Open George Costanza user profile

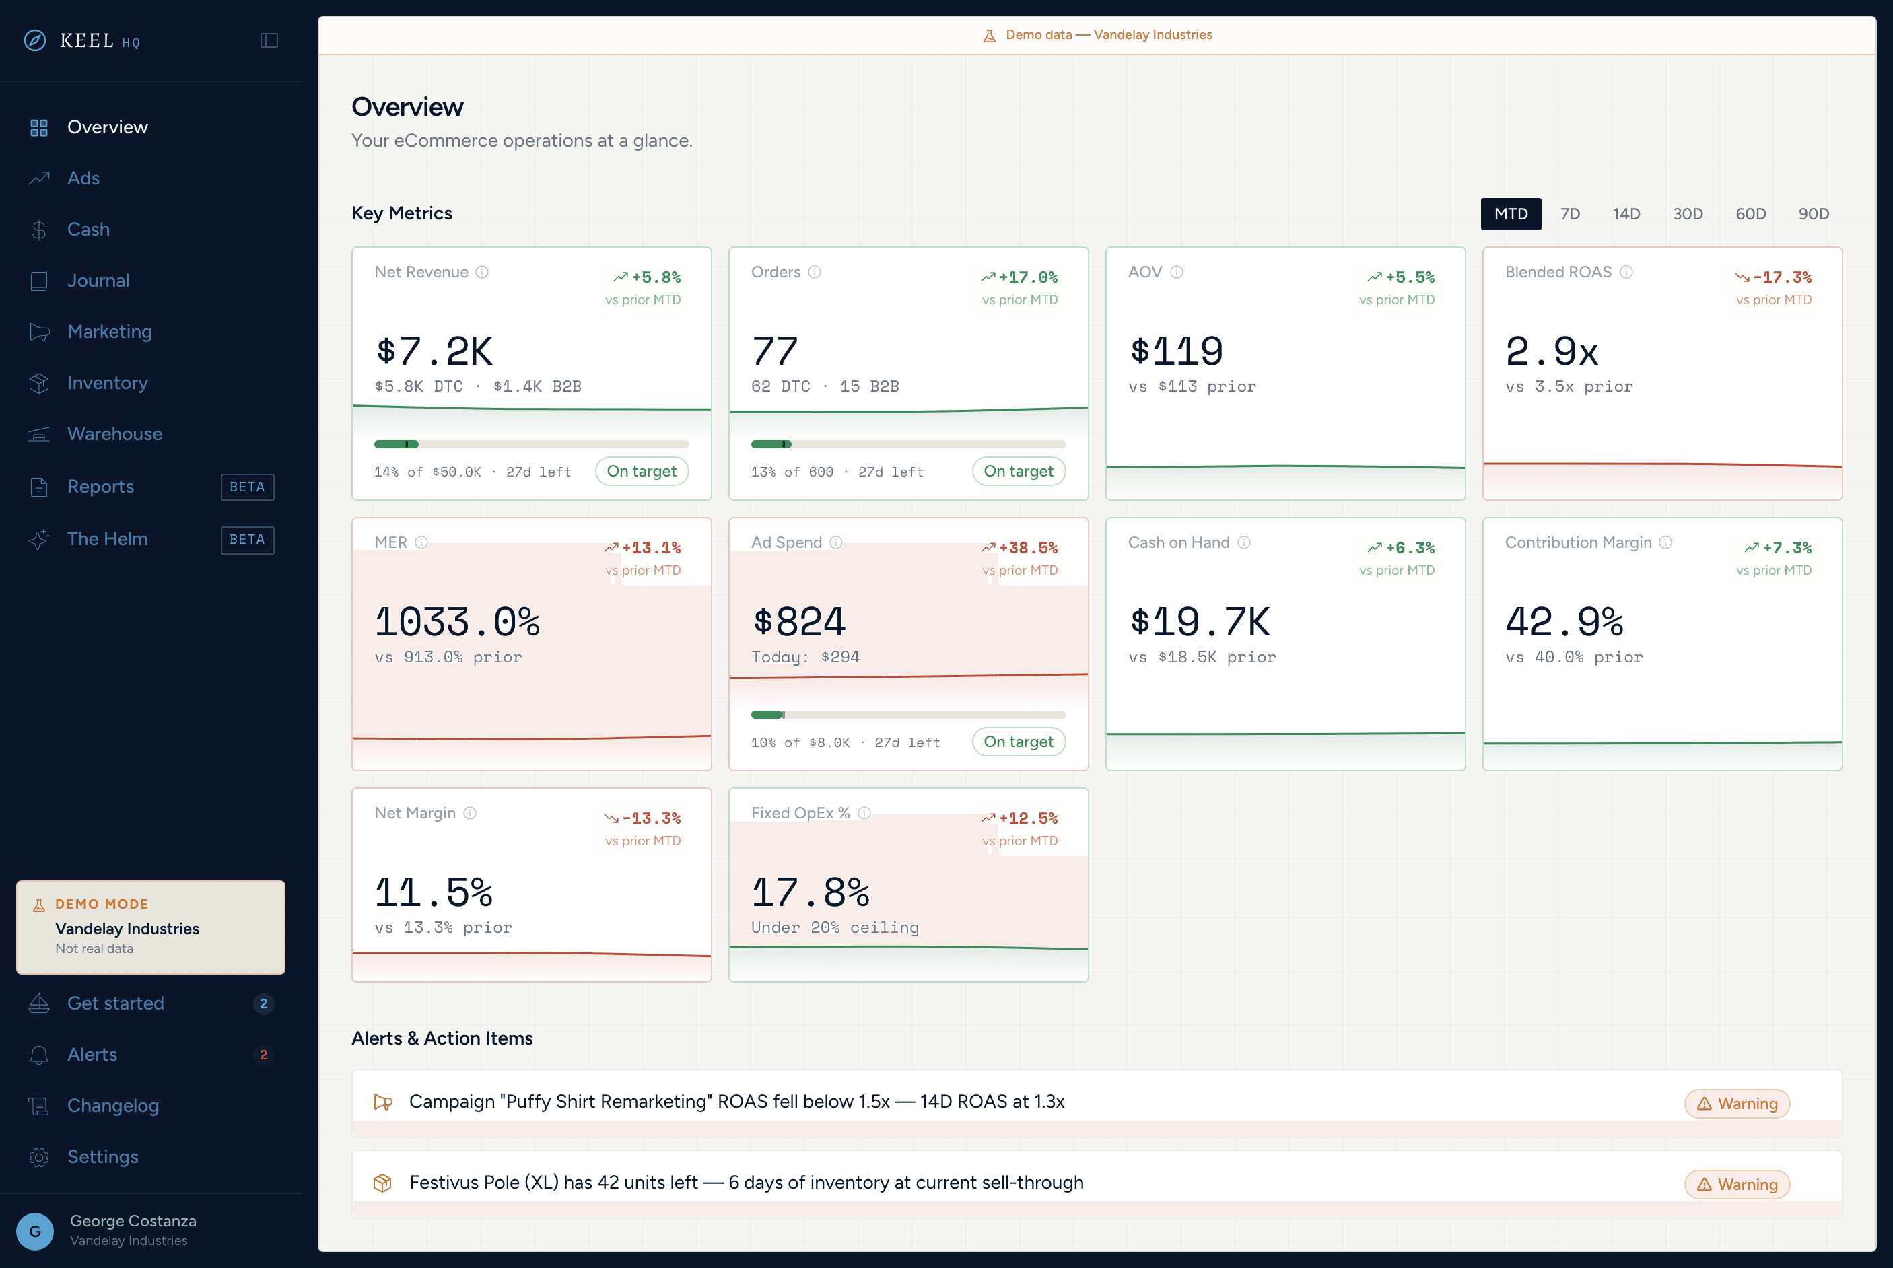(x=150, y=1230)
